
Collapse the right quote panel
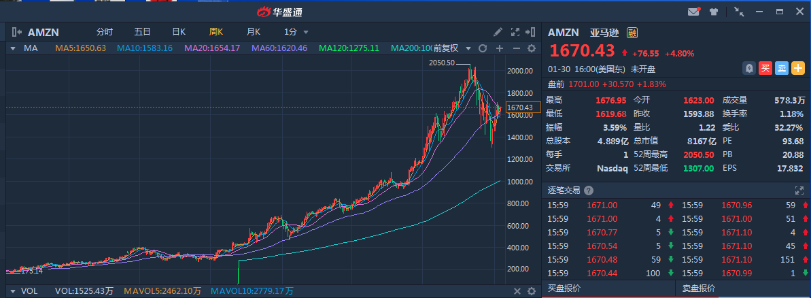point(530,32)
